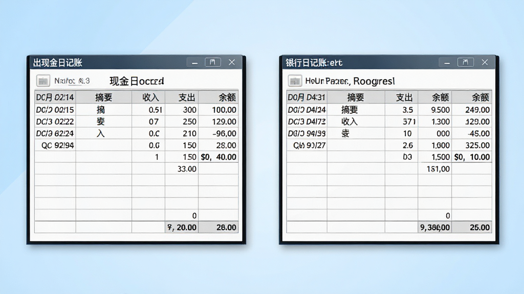Select the '-45.00' balance cell
Screen dimensions: 524x294
click(472, 133)
